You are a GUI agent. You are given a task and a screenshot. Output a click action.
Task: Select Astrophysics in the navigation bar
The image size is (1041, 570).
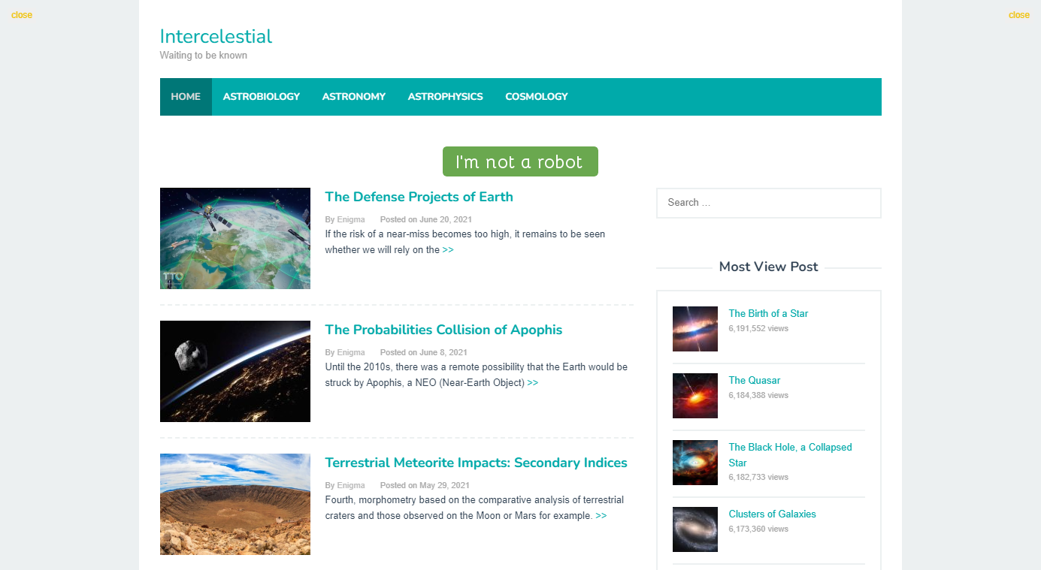[x=446, y=97]
